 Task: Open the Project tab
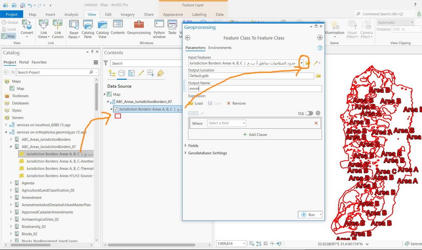click(x=11, y=14)
